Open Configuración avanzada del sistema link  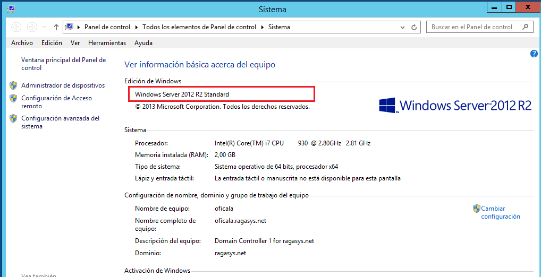click(x=61, y=122)
